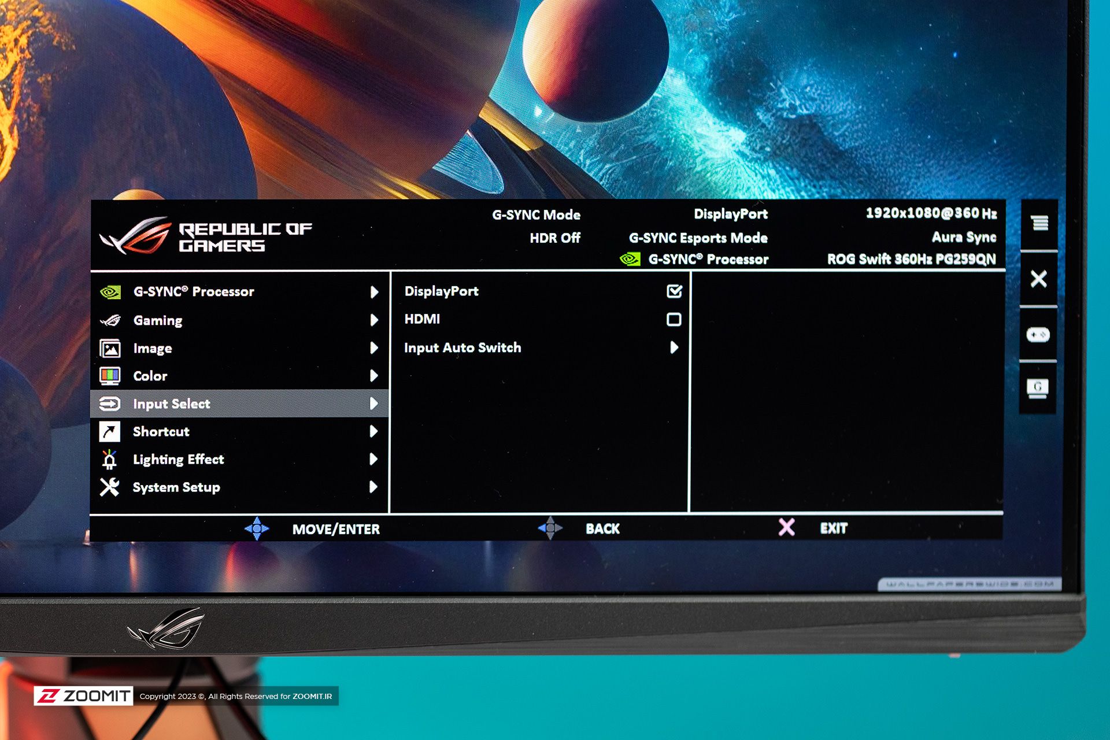The height and width of the screenshot is (740, 1110).
Task: Click the Input Select plug icon
Action: 110,404
